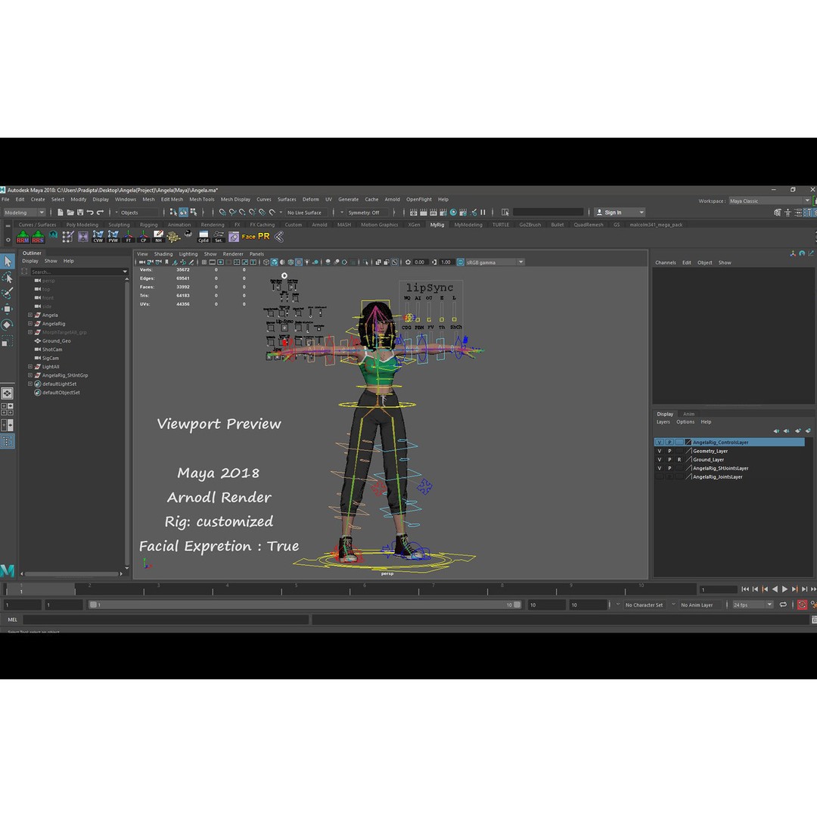The image size is (817, 817).
Task: Expand the LightAll node in Outliner
Action: tap(30, 366)
